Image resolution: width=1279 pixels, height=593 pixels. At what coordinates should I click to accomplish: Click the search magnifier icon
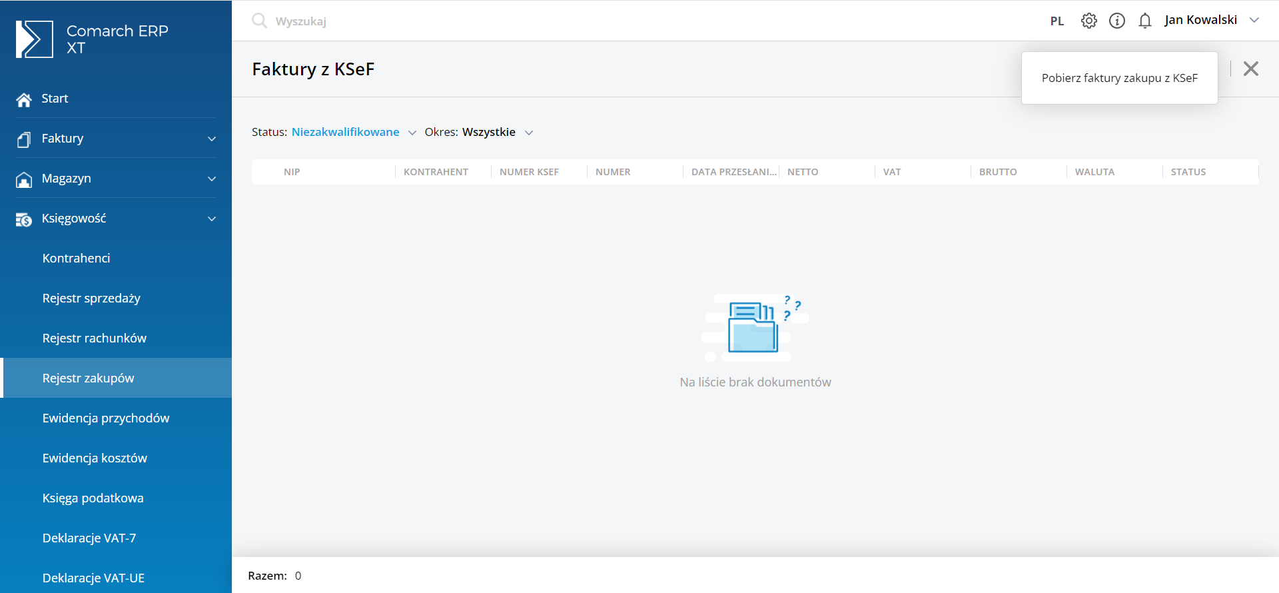pyautogui.click(x=259, y=21)
